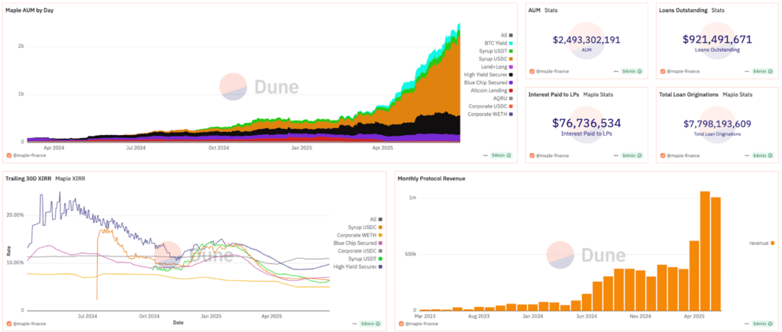Toggle All series in Trailing XIRR legend

click(x=376, y=219)
